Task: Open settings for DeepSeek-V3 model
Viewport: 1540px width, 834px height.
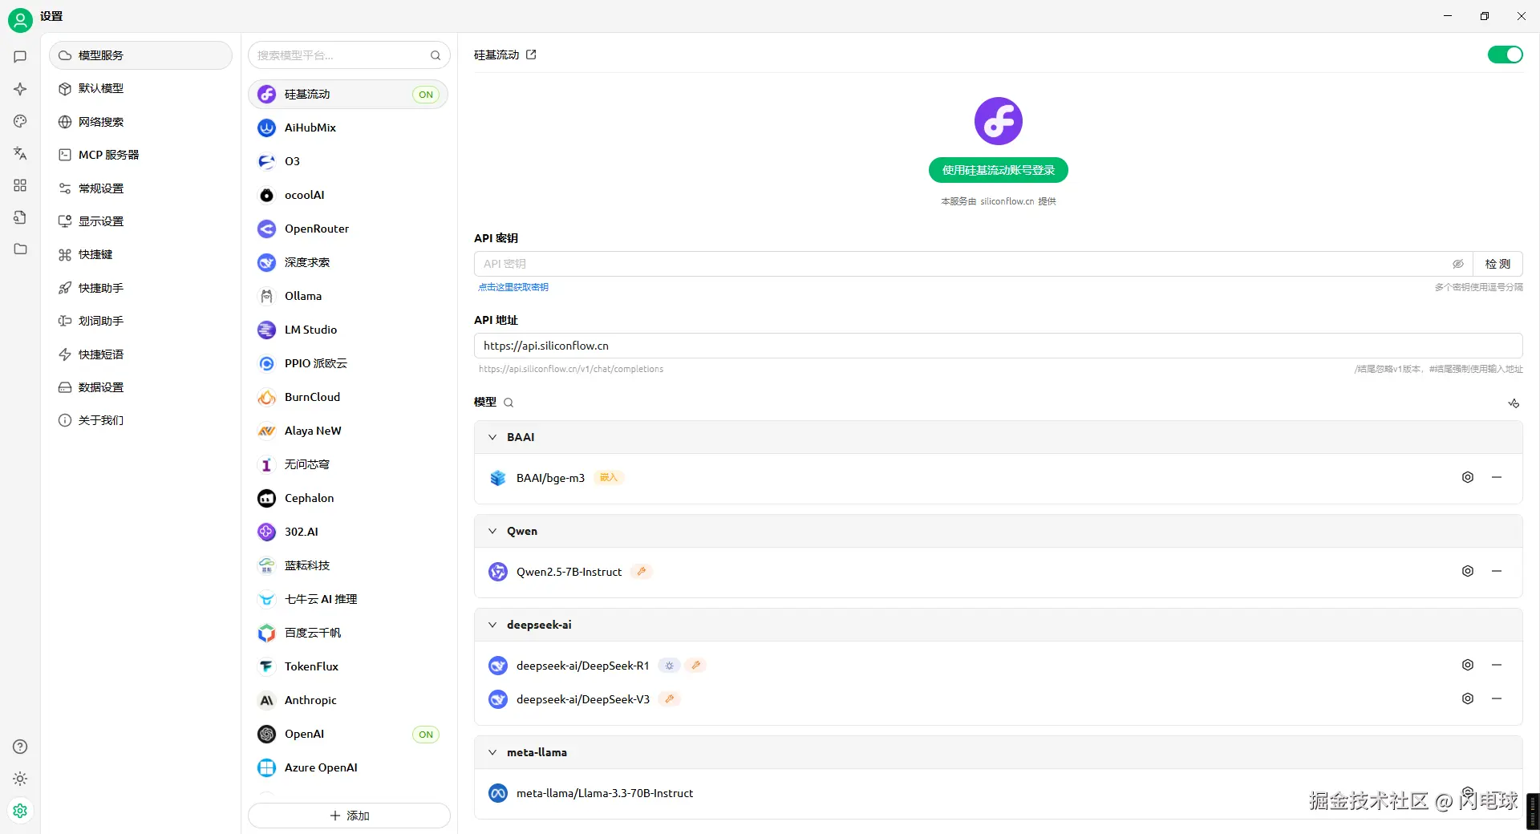Action: [1468, 698]
